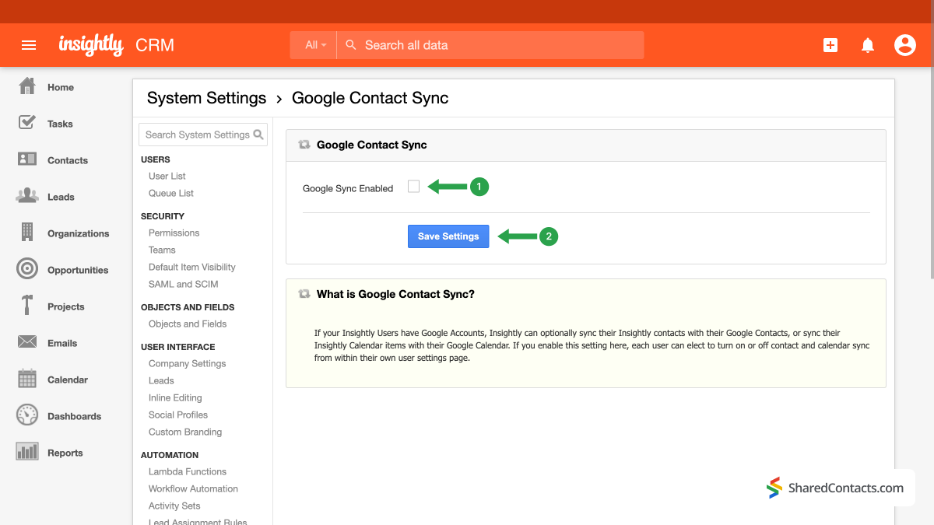Open Lambda Functions settings

188,471
